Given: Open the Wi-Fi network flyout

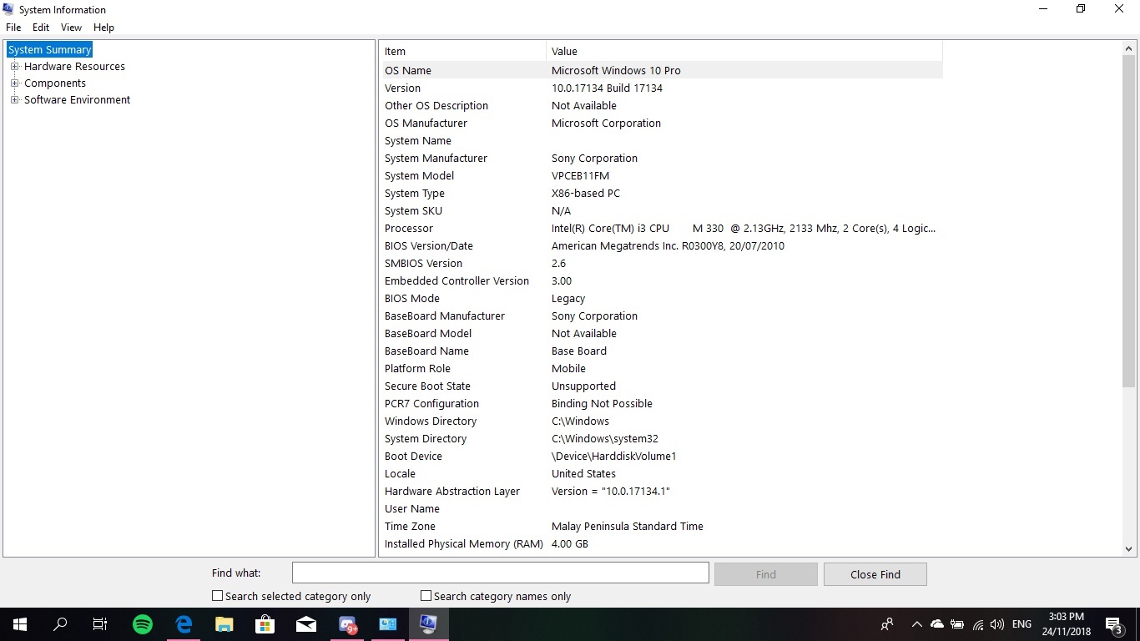Looking at the screenshot, I should 978,624.
